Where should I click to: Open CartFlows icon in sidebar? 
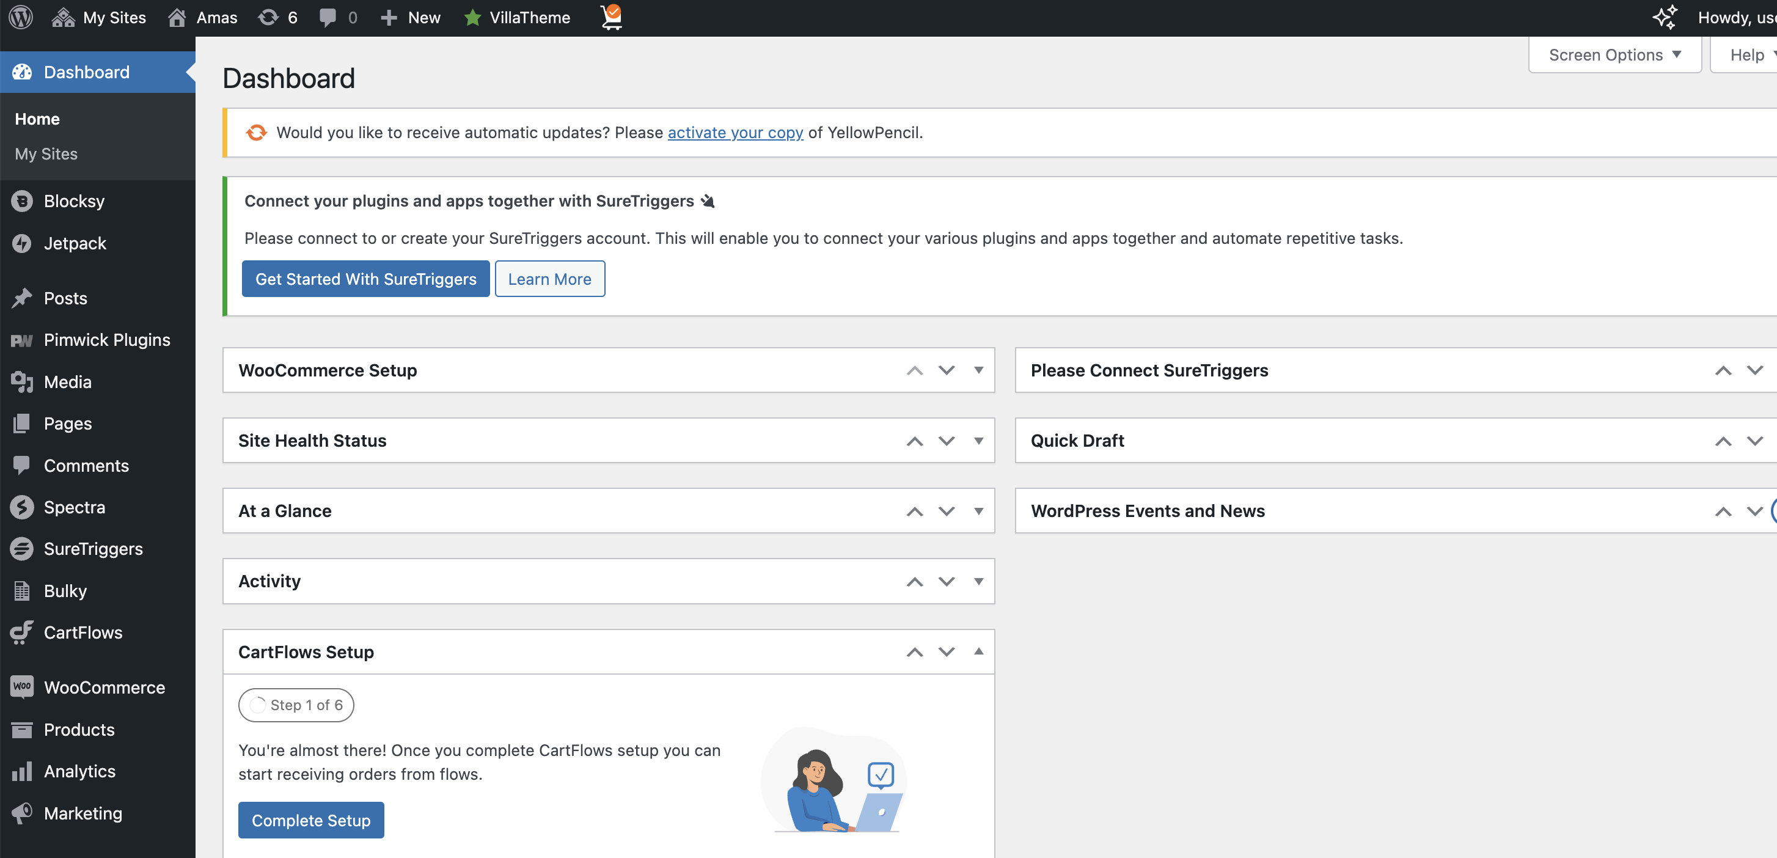click(x=22, y=632)
